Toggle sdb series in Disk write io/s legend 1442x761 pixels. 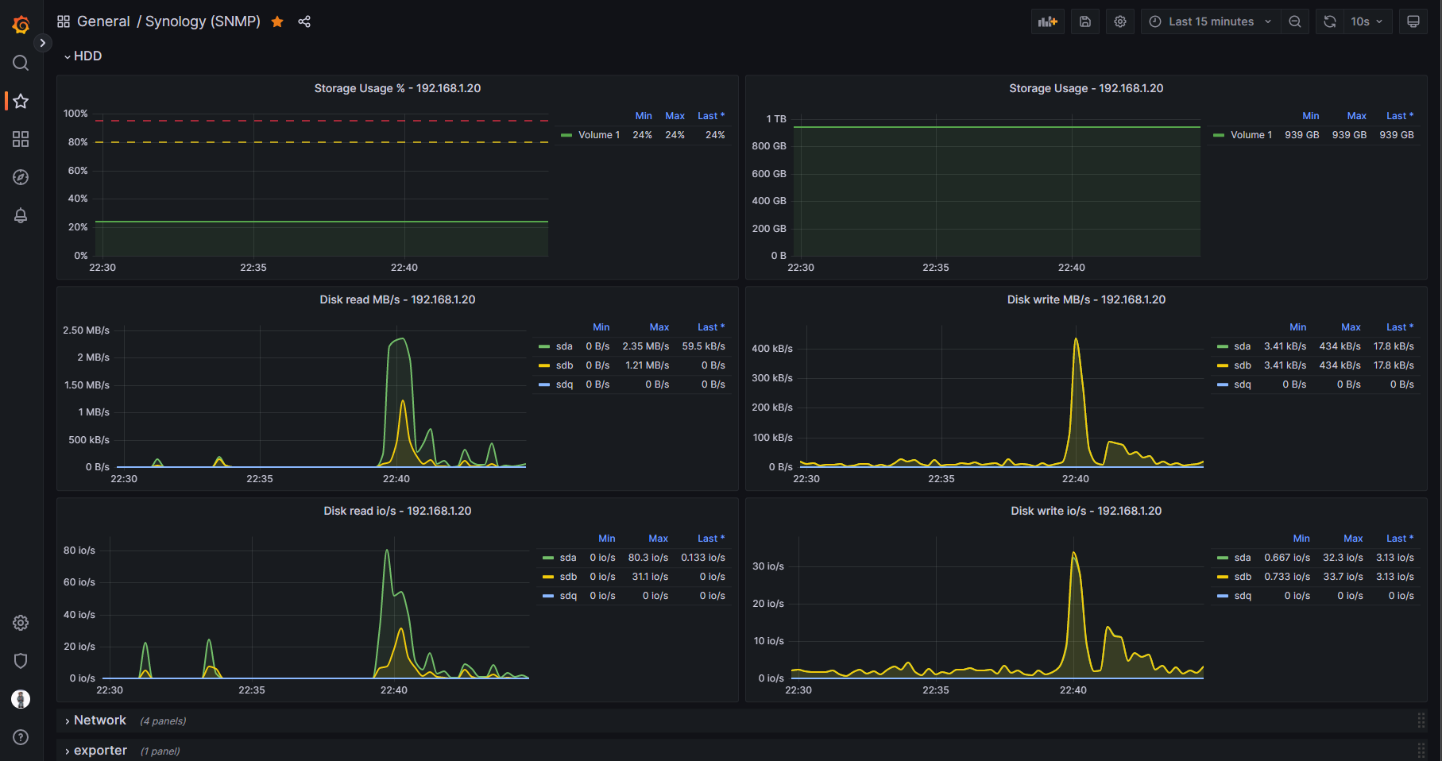(x=1243, y=577)
